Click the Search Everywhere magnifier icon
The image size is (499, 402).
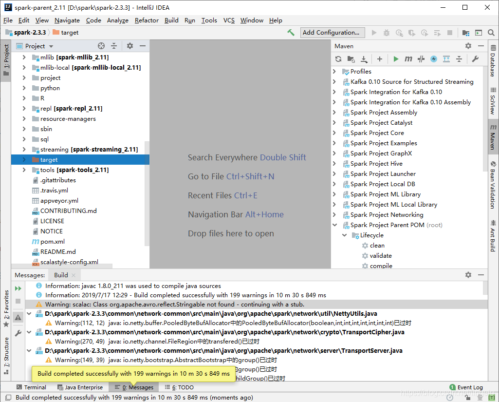pyautogui.click(x=491, y=33)
